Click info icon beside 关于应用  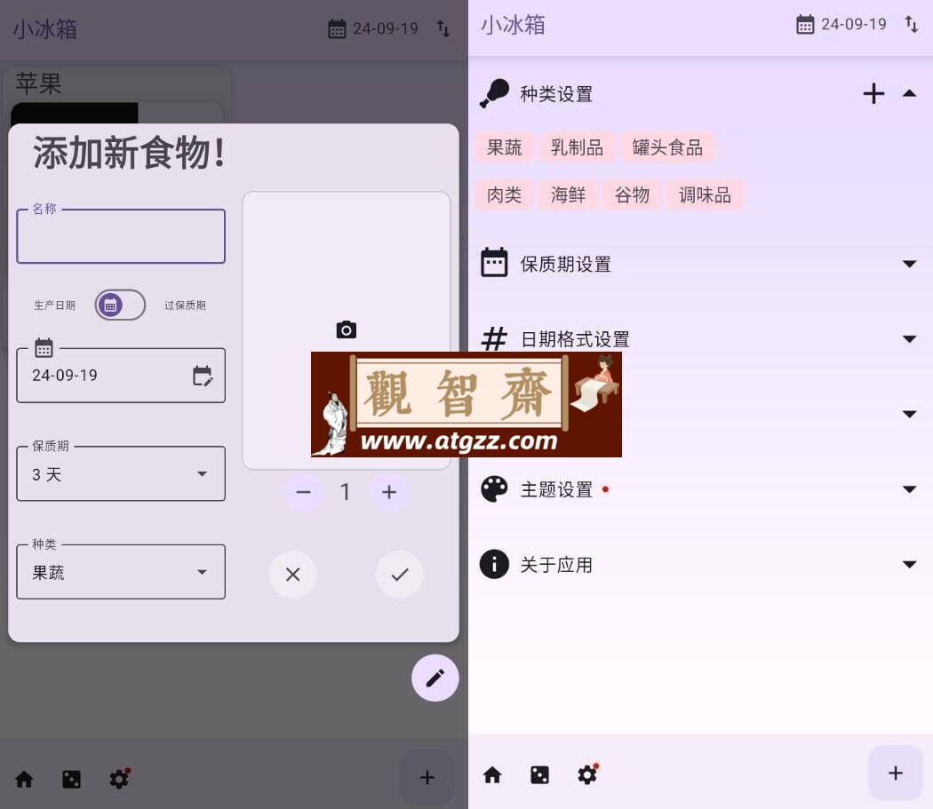point(494,564)
